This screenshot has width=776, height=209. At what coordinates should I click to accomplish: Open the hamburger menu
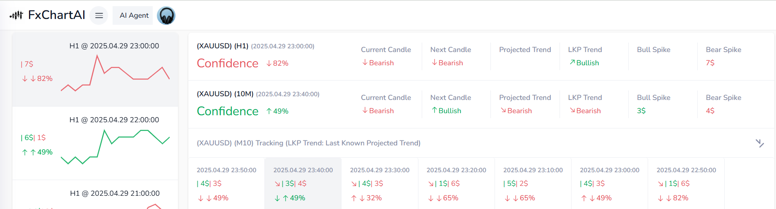point(99,16)
